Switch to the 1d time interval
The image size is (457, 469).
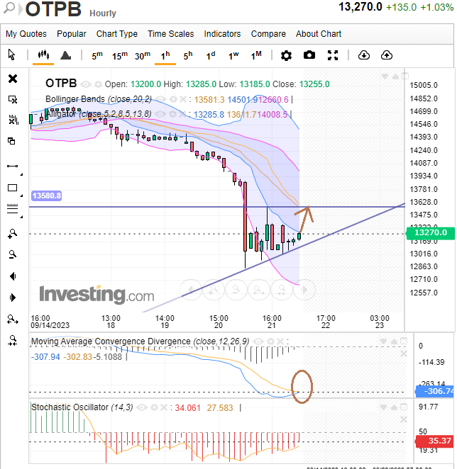coord(211,55)
